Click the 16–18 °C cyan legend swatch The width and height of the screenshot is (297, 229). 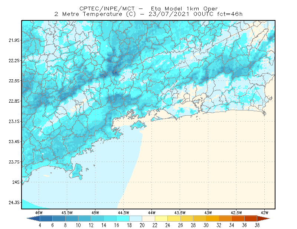(x=123, y=219)
